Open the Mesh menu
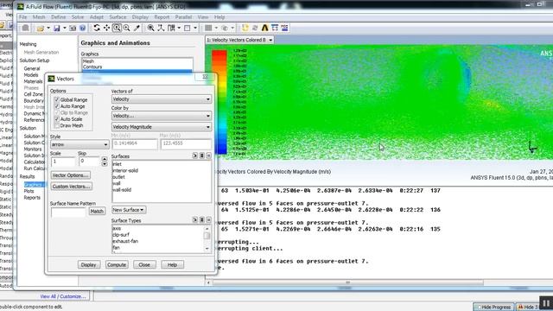The image size is (553, 311). tap(39, 17)
